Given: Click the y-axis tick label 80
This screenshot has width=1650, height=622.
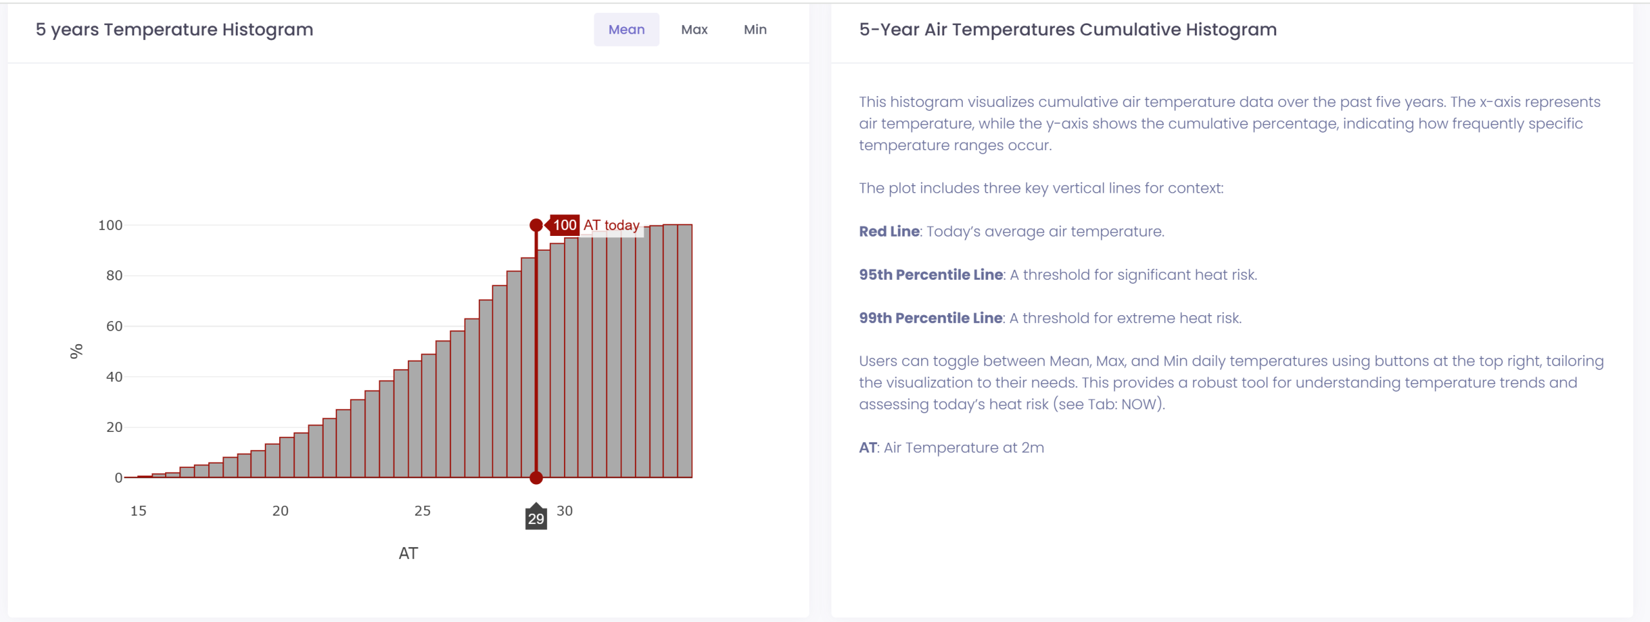Looking at the screenshot, I should click(114, 276).
